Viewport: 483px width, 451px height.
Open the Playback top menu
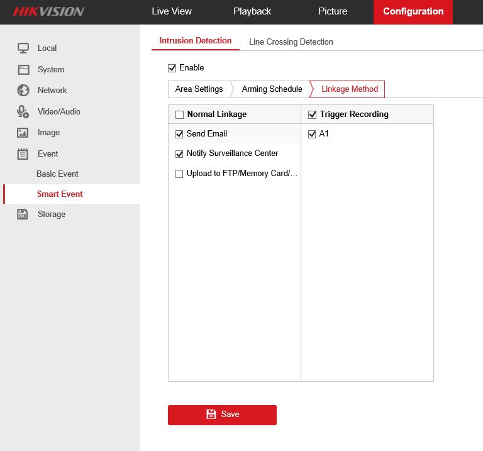point(252,11)
